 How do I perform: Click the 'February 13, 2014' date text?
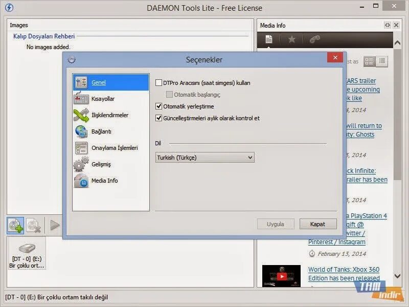tap(342, 254)
